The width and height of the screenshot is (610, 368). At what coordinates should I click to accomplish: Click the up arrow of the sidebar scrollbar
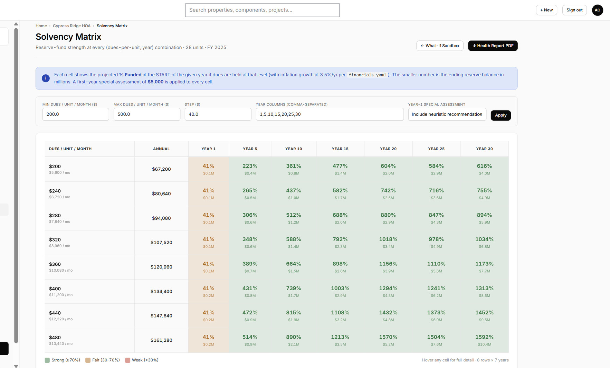pos(16,24)
